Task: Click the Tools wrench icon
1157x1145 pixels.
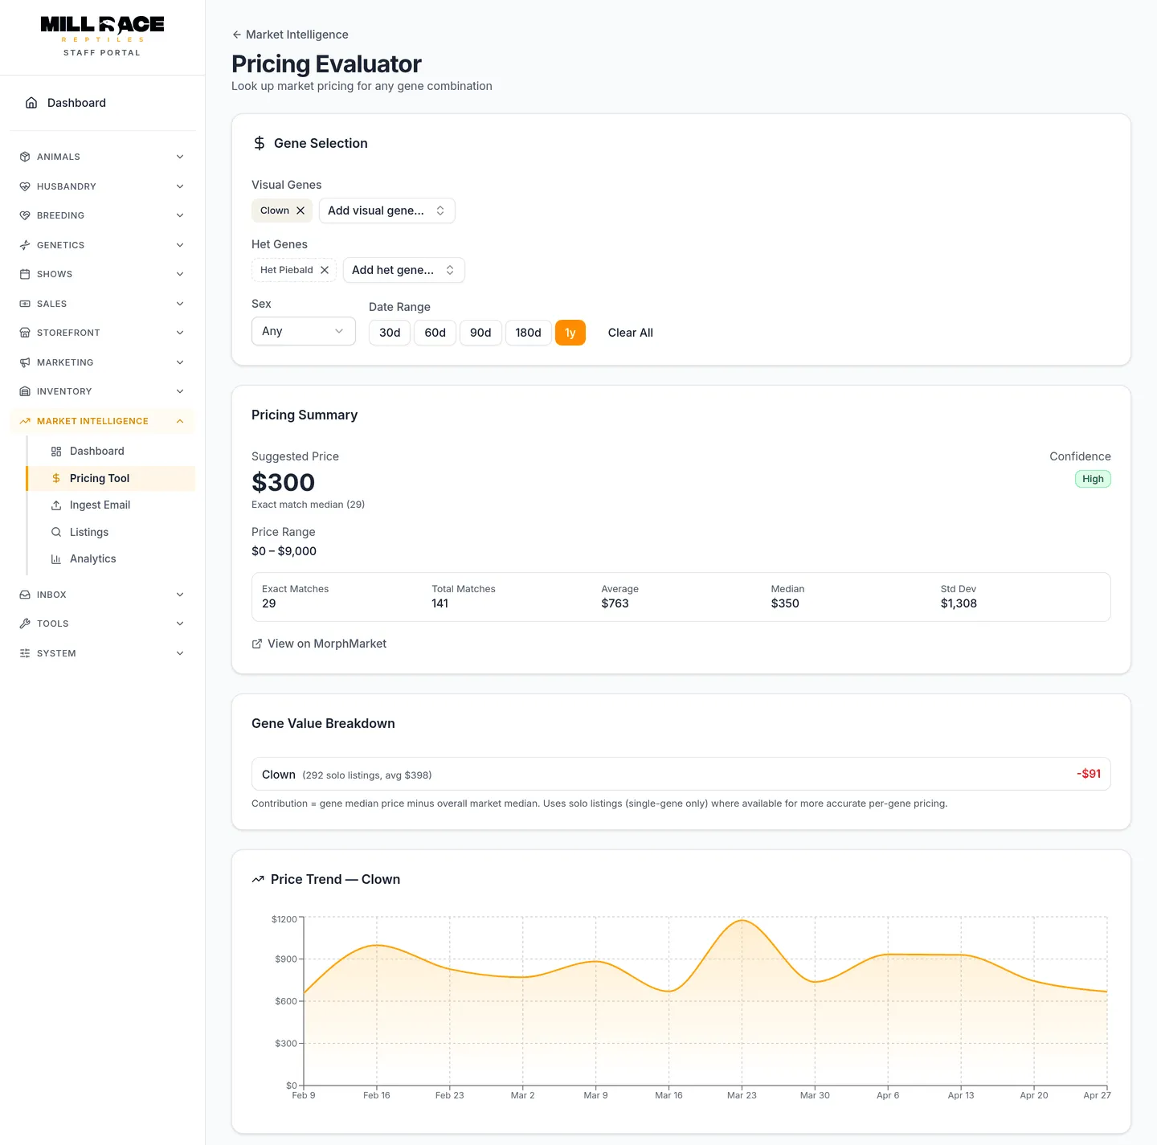Action: point(25,624)
